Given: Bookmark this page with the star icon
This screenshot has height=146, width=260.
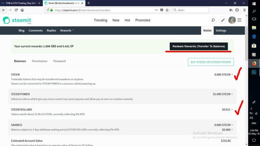Looking at the screenshot, I should point(167,10).
